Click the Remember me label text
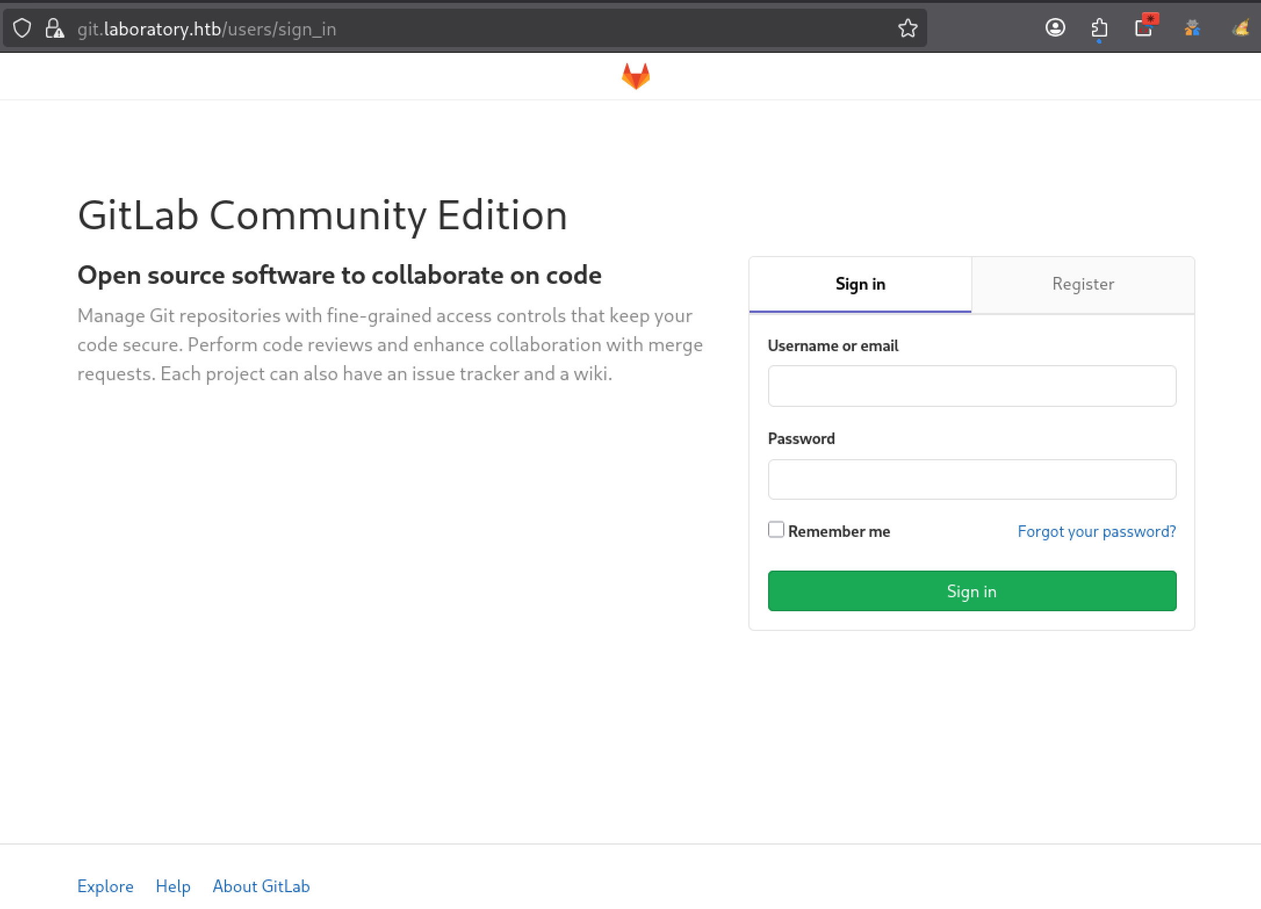 pyautogui.click(x=839, y=532)
